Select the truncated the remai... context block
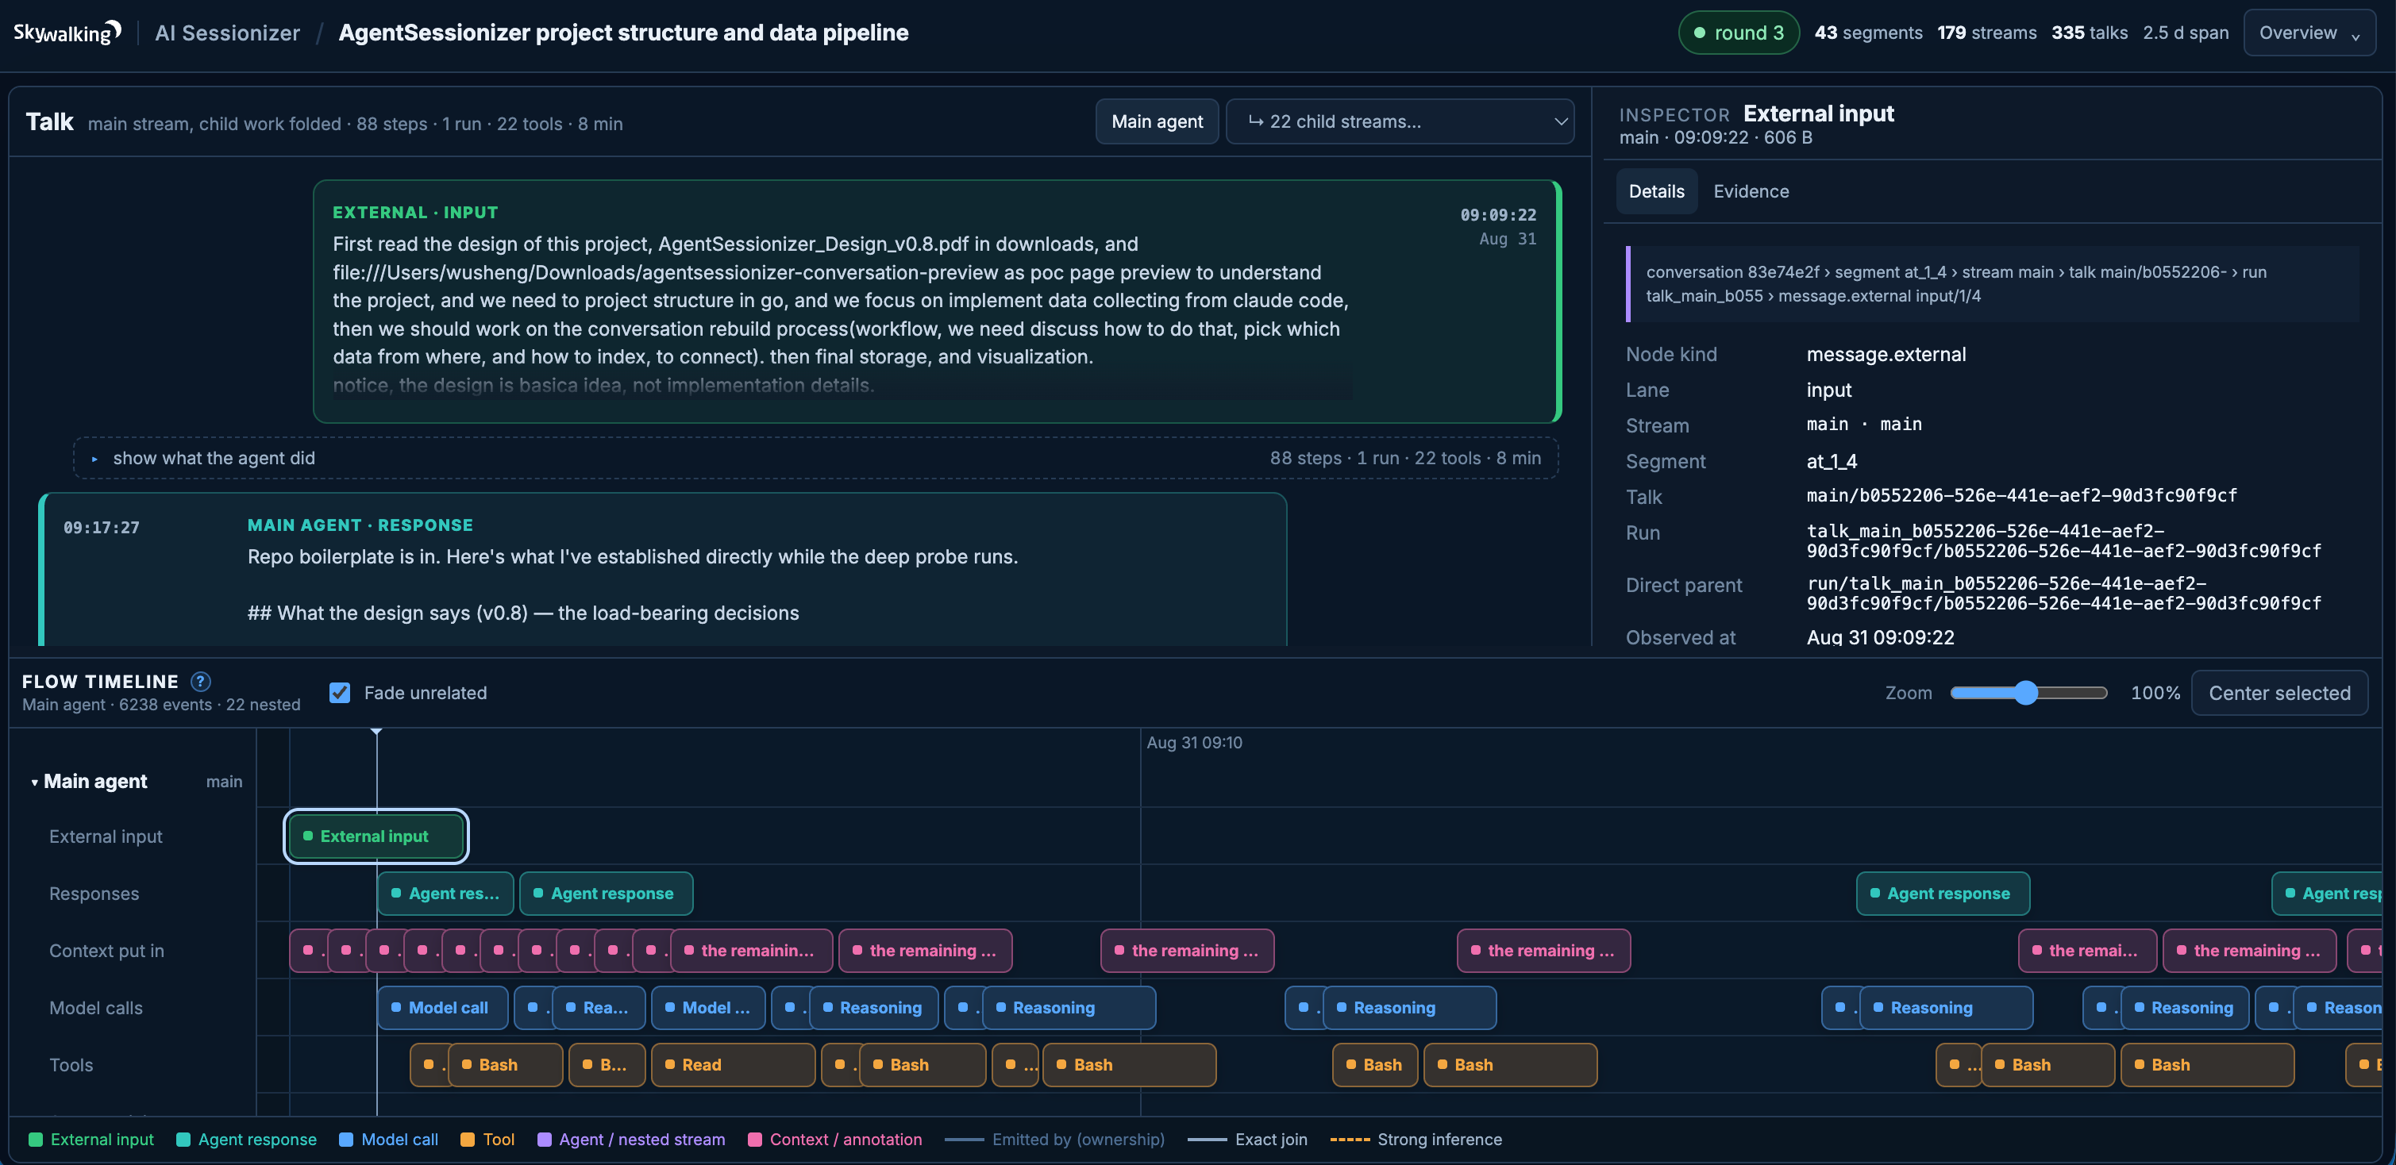Screen dimensions: 2396x1165 [2086, 950]
